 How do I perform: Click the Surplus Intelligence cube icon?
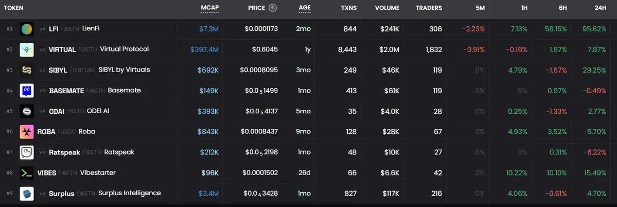point(27,194)
